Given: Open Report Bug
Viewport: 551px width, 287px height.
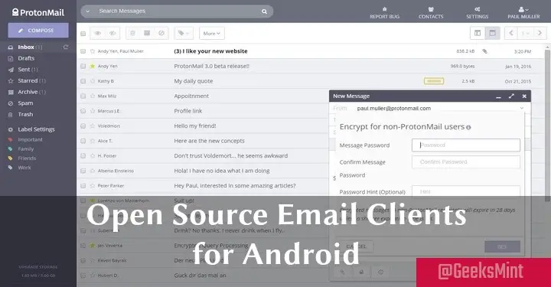Looking at the screenshot, I should tap(384, 13).
